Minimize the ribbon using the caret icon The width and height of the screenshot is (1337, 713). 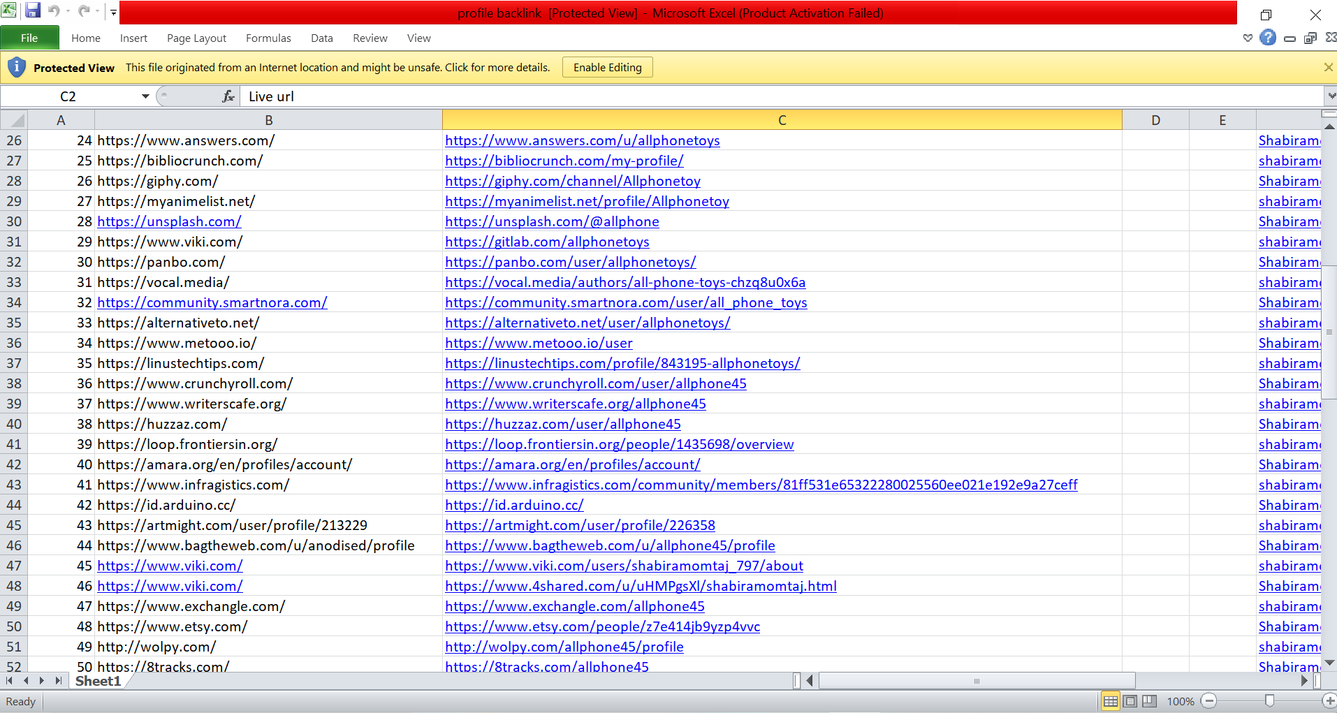pos(1248,38)
